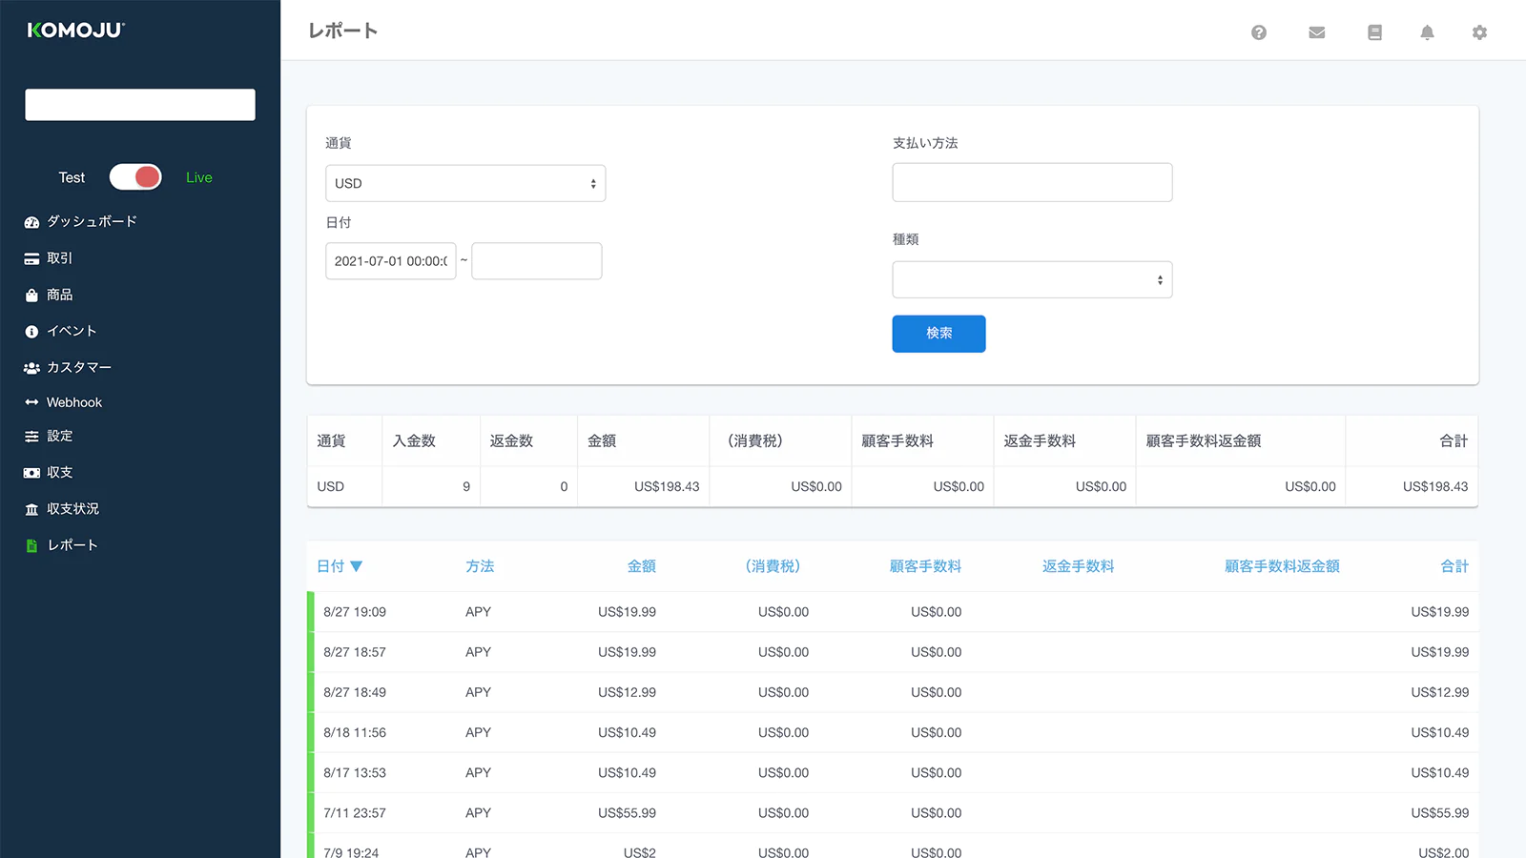Sort by the 日付 column arrow
The image size is (1526, 858).
pos(357,566)
